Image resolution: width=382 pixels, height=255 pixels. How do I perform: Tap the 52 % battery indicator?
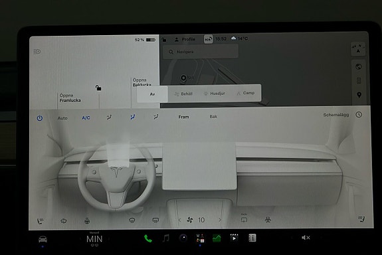tap(145, 40)
